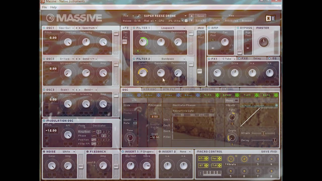Viewport: 322px width, 181px height.
Task: Click the NI logo
Action: [x=270, y=18]
